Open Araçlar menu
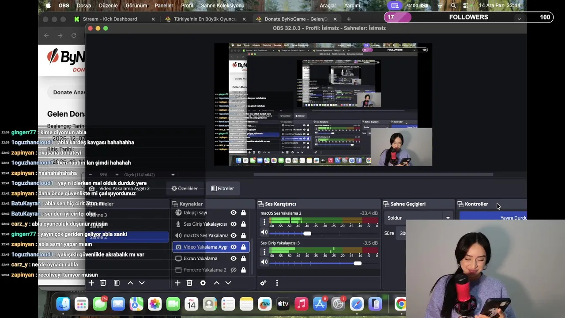565x318 pixels. (328, 6)
